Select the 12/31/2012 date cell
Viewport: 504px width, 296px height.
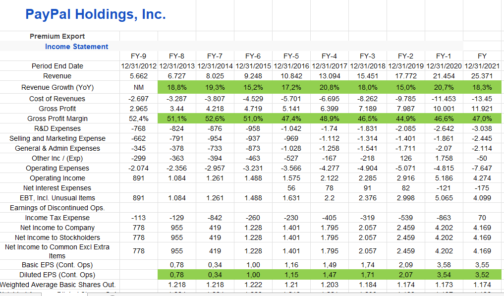click(139, 66)
